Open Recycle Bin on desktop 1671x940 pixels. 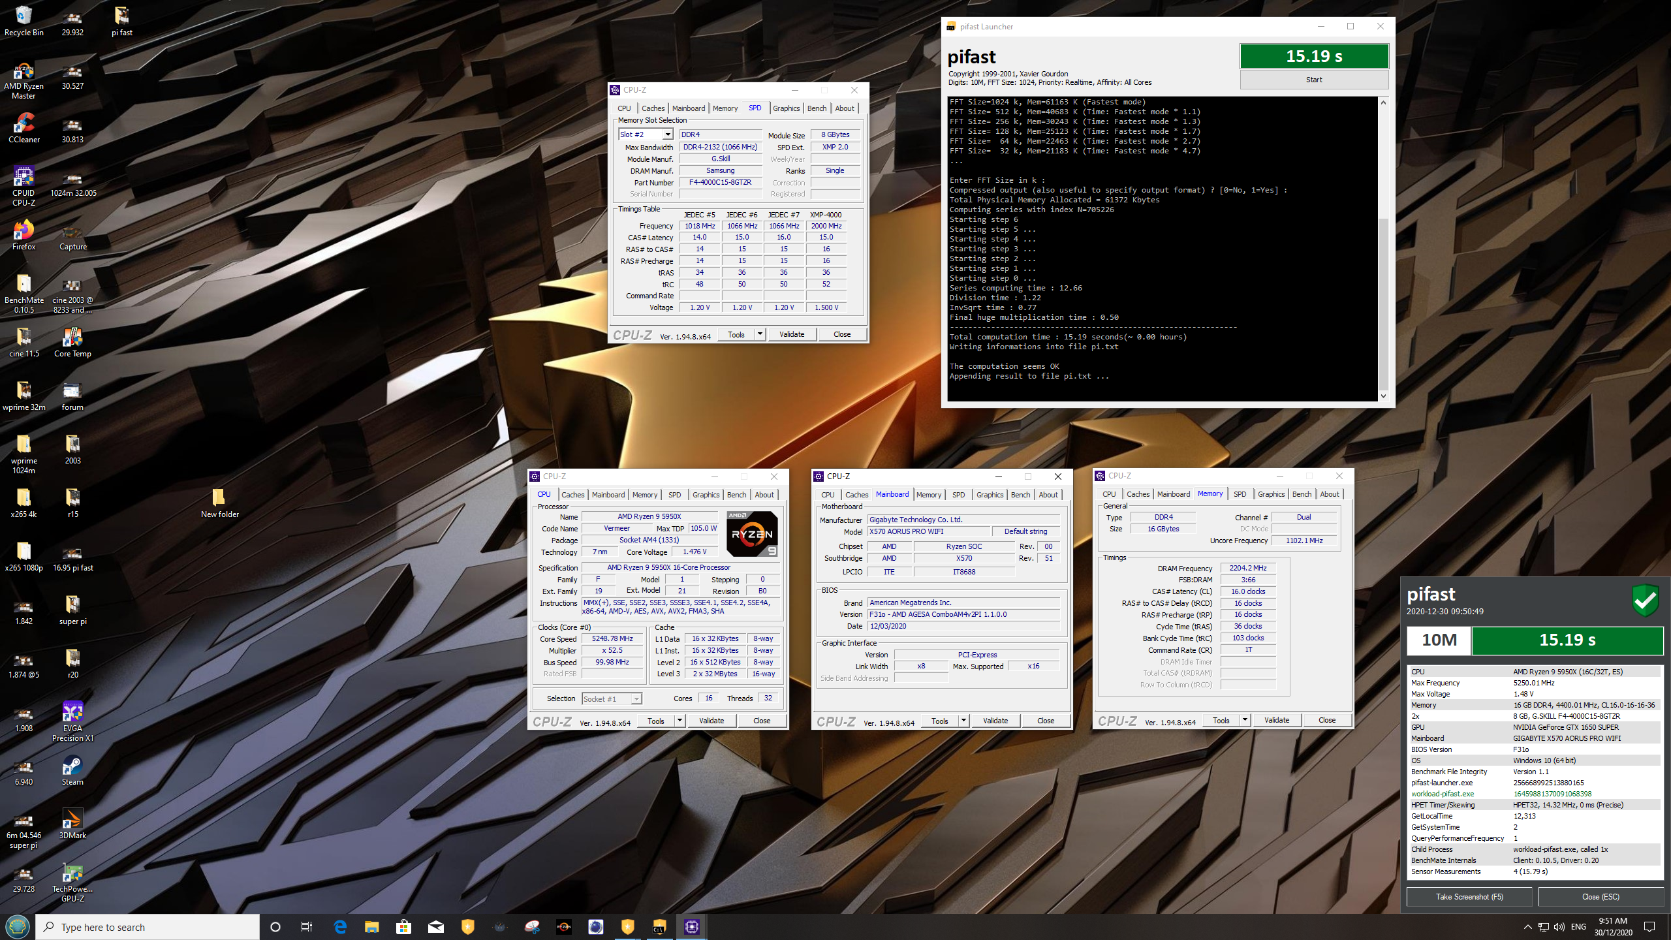click(x=23, y=22)
